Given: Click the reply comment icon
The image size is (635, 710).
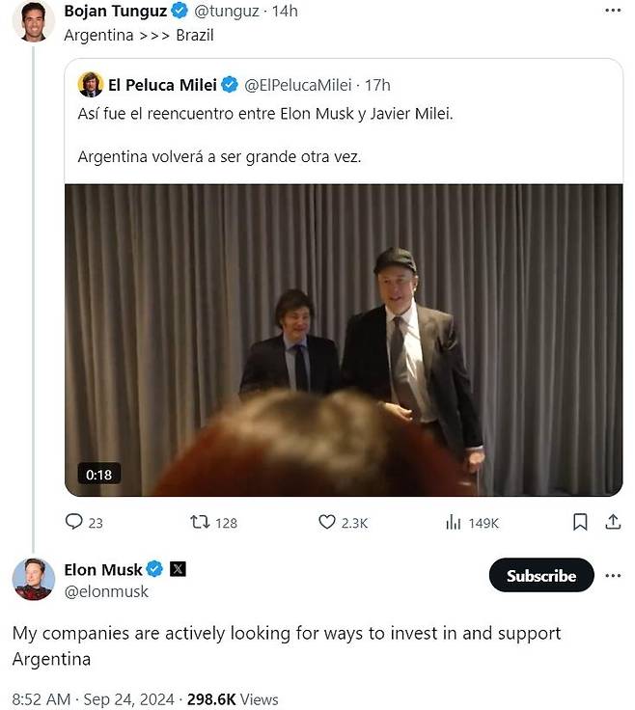Looking at the screenshot, I should [74, 522].
